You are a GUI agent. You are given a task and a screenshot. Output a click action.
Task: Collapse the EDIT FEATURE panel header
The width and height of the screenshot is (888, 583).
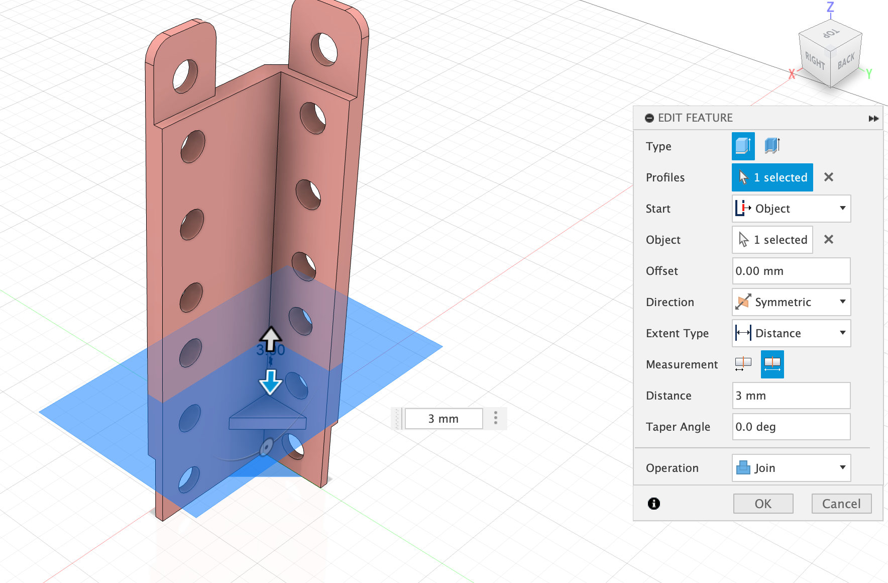point(649,118)
